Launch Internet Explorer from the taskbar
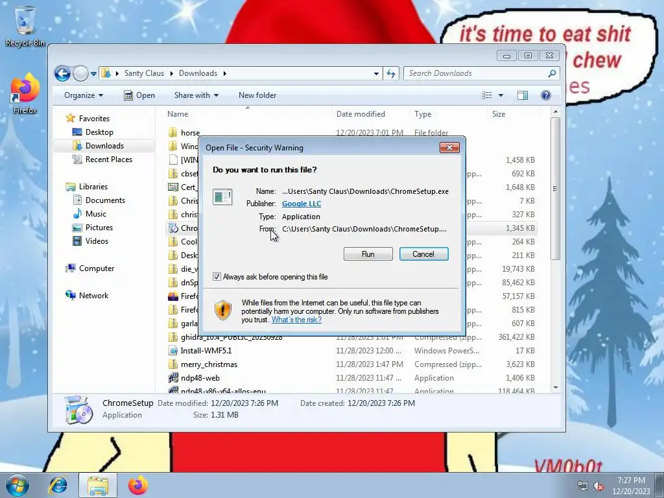This screenshot has height=498, width=664. point(58,485)
